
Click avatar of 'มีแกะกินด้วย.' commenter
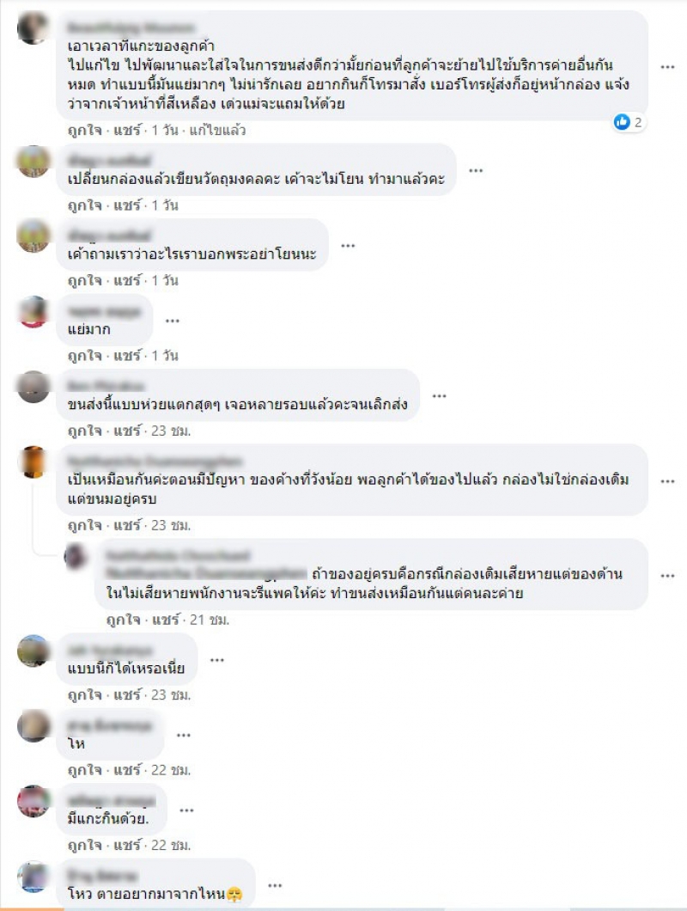33,801
